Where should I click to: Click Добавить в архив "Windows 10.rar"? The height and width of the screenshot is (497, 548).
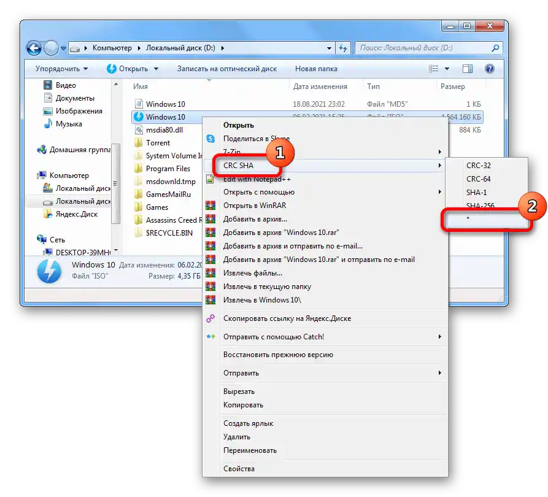[325, 233]
